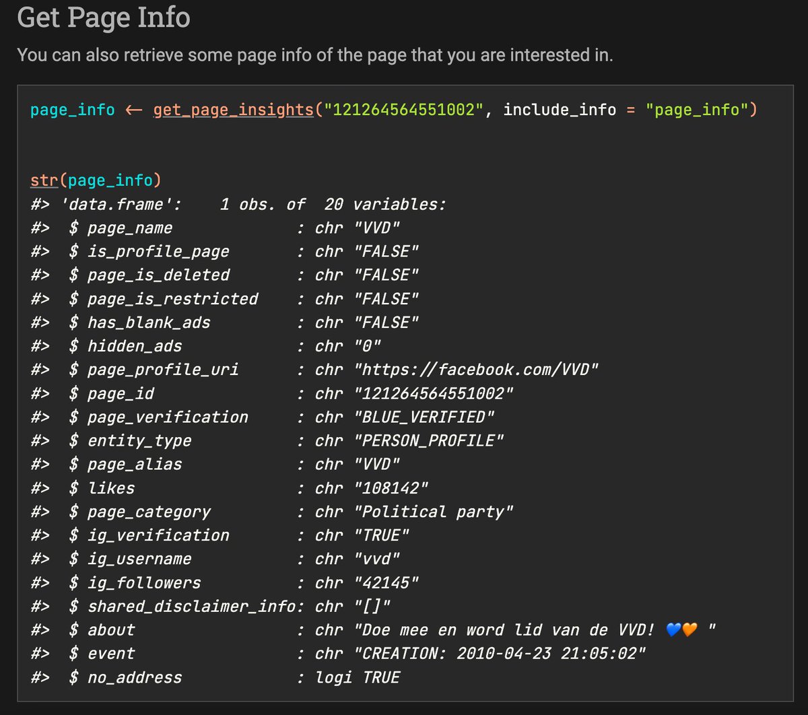Click the URL "https://facebook.com/VVD"

click(x=476, y=370)
